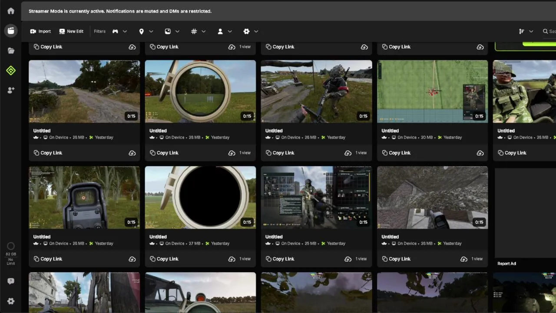Screen dimensions: 556x313
Task: Open the soldiers in vehicle clip thumbnail
Action: tap(524, 91)
